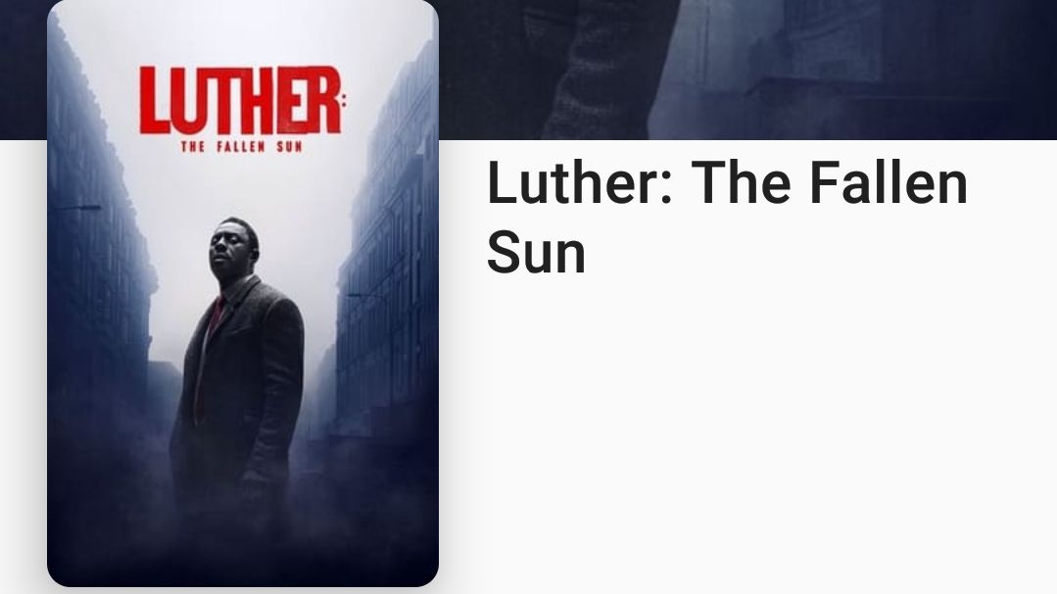The image size is (1057, 594).
Task: Tap the dark backdrop banner image
Action: click(746, 70)
